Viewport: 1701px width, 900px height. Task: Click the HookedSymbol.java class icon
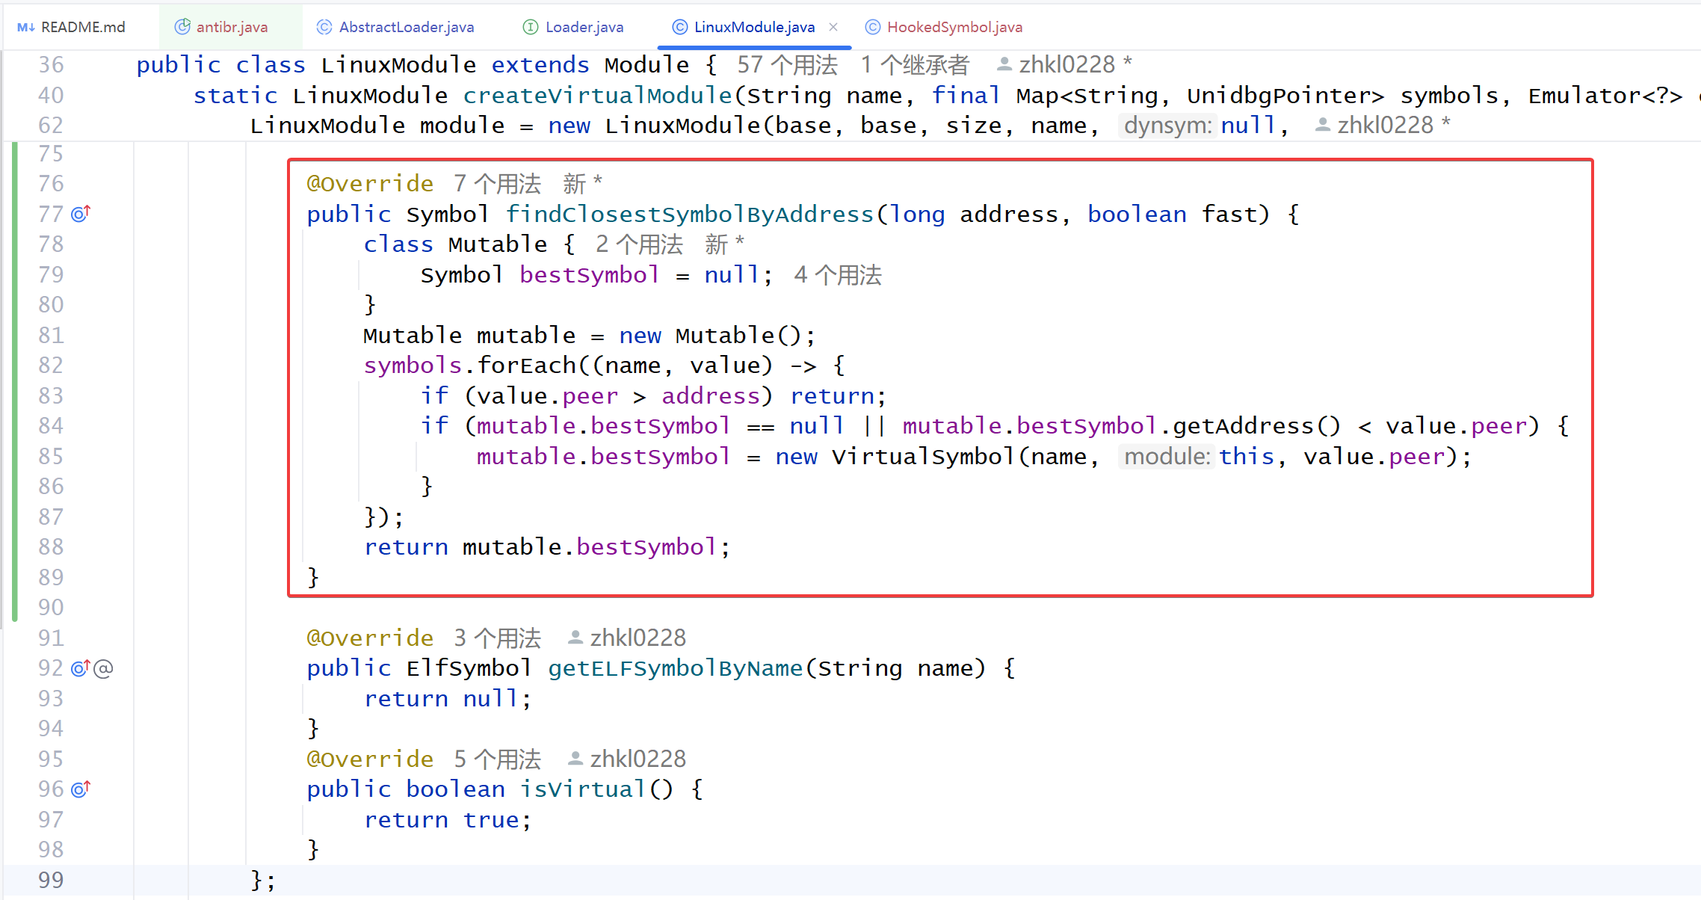(872, 28)
